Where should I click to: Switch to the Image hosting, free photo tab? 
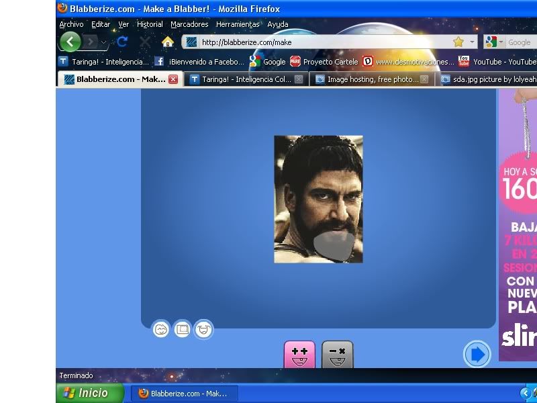[372, 79]
